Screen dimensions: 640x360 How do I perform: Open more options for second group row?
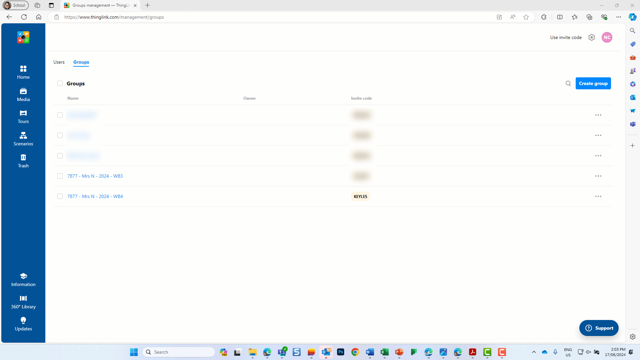[x=598, y=135]
